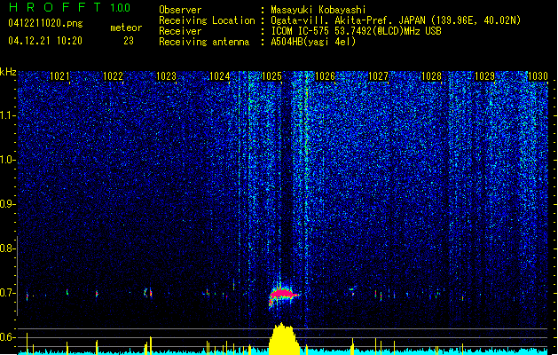Click time axis marker 1030
This screenshot has height=355, width=558.
point(538,76)
